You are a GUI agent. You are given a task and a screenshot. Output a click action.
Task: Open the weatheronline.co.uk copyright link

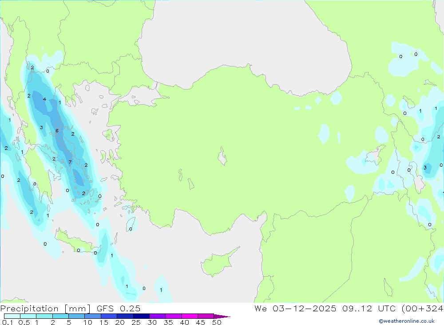(407, 321)
